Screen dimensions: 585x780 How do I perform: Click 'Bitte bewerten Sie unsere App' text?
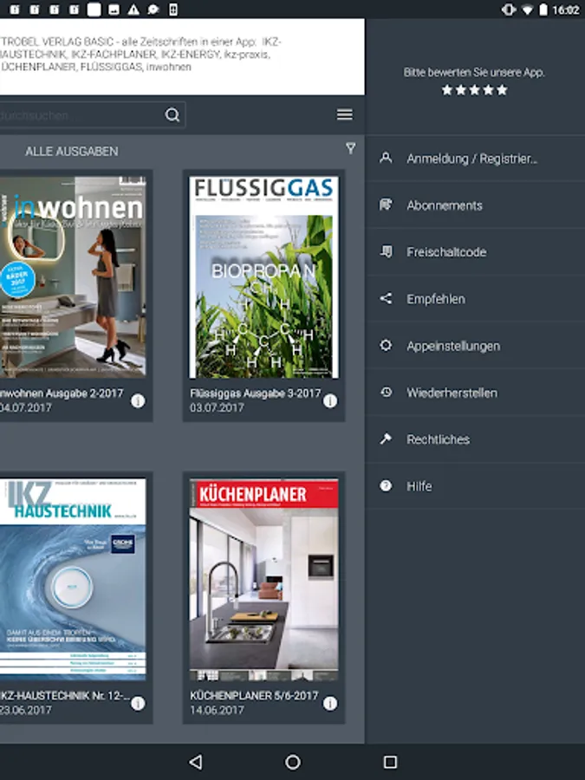pos(474,73)
